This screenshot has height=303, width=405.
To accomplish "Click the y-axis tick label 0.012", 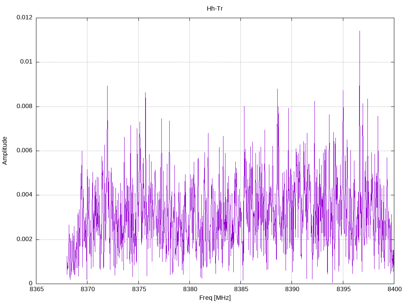I will tap(25, 17).
